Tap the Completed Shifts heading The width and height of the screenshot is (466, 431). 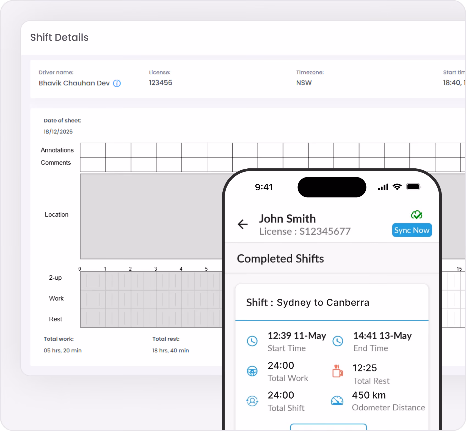[x=280, y=258]
